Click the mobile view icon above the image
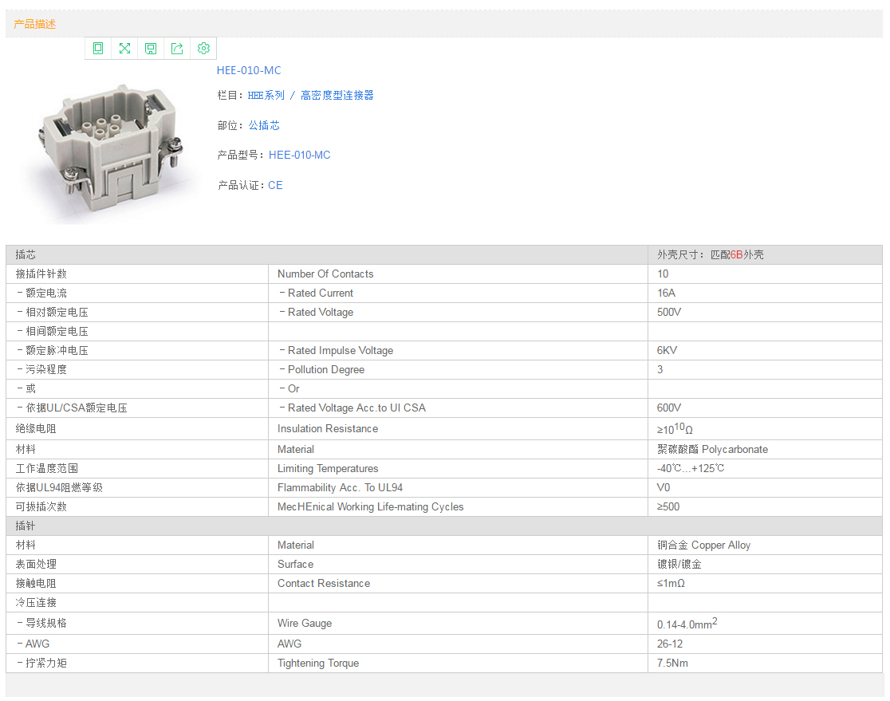Viewport: 890px width, 701px height. [x=98, y=49]
